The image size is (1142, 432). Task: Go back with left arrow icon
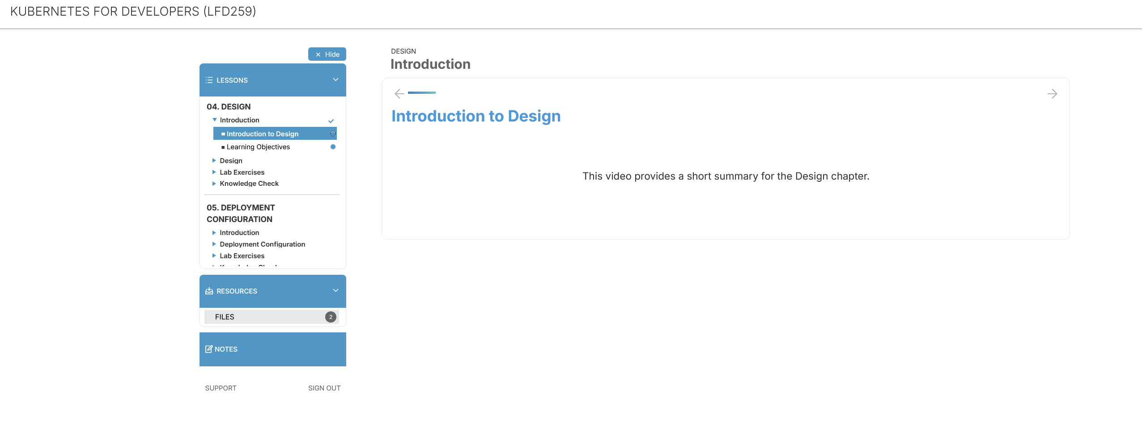[399, 93]
